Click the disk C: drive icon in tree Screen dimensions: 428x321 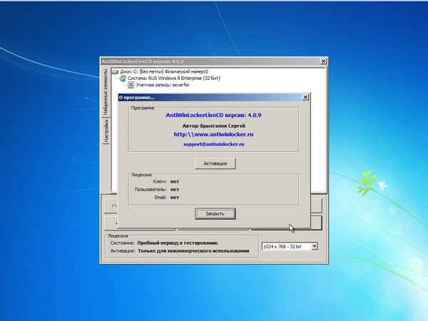(x=116, y=72)
